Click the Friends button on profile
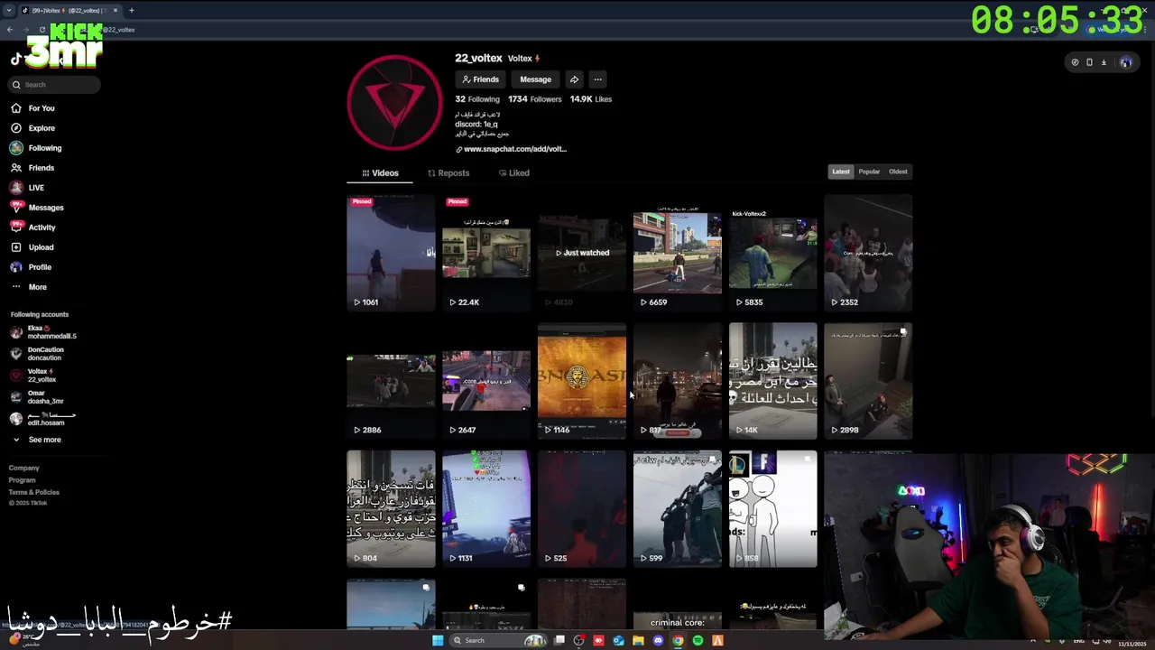 click(x=480, y=79)
